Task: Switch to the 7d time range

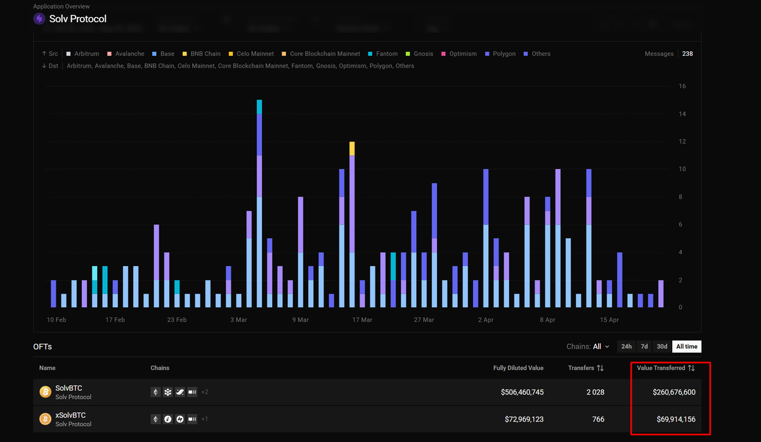Action: pyautogui.click(x=644, y=346)
